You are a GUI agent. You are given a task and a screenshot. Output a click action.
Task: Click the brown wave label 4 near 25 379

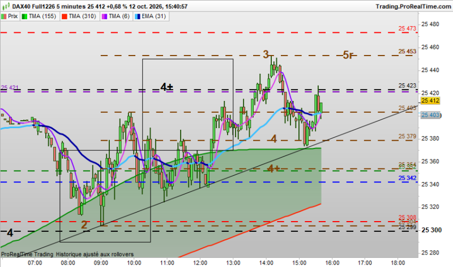click(273, 139)
